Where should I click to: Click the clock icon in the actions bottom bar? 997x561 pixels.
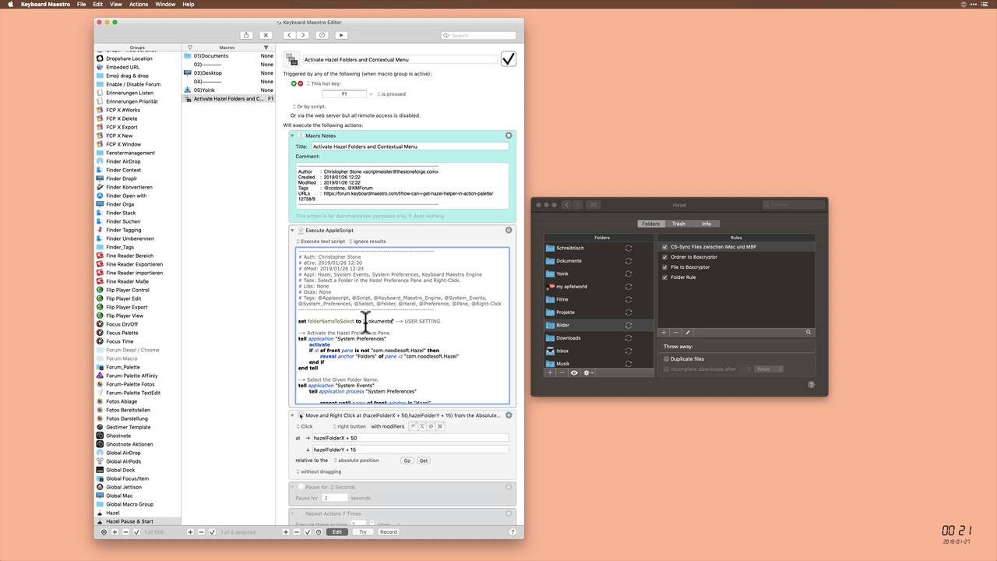tap(319, 532)
